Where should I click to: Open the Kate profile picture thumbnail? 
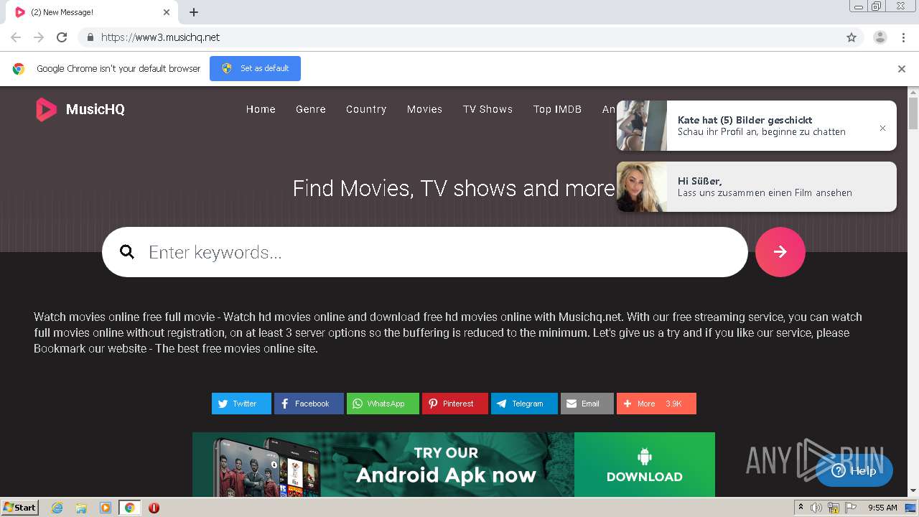pos(642,126)
